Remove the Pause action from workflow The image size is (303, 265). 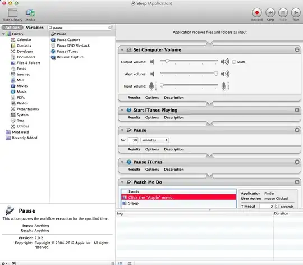click(297, 130)
